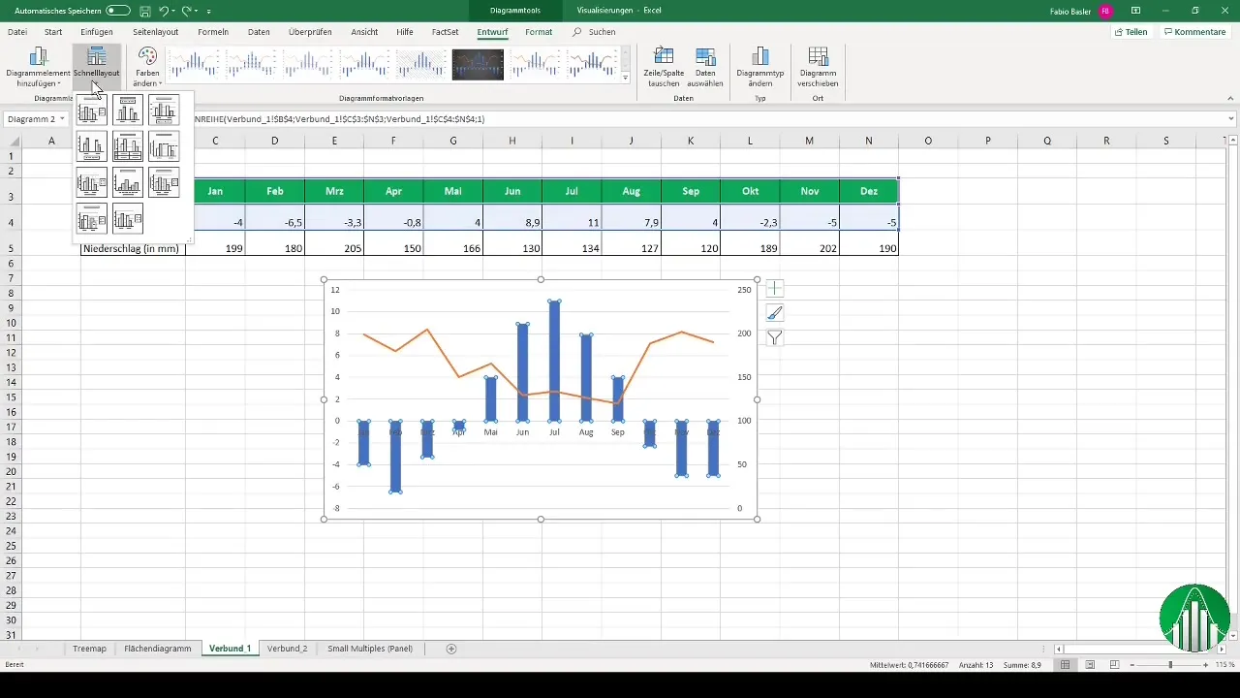Click the Save icon in the title bar
The image size is (1240, 698).
[143, 10]
